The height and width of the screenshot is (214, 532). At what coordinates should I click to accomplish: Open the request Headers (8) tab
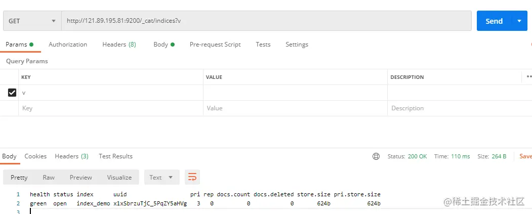point(119,45)
